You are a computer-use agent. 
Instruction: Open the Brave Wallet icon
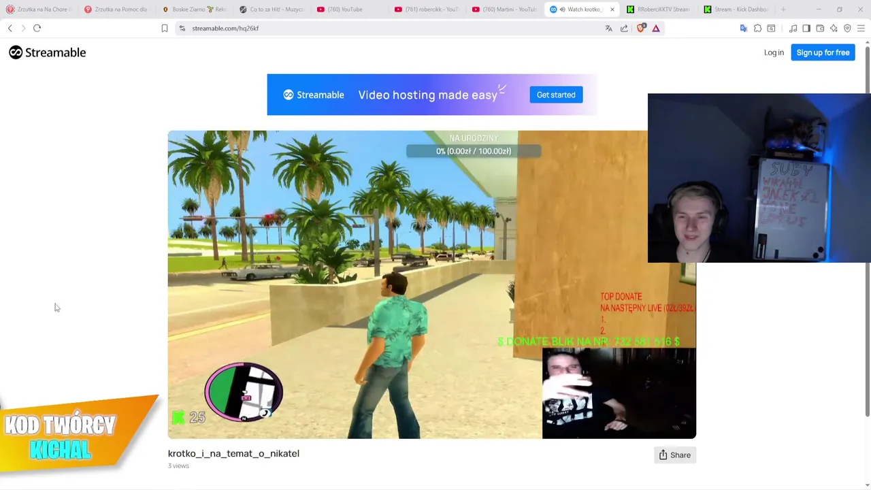point(820,28)
